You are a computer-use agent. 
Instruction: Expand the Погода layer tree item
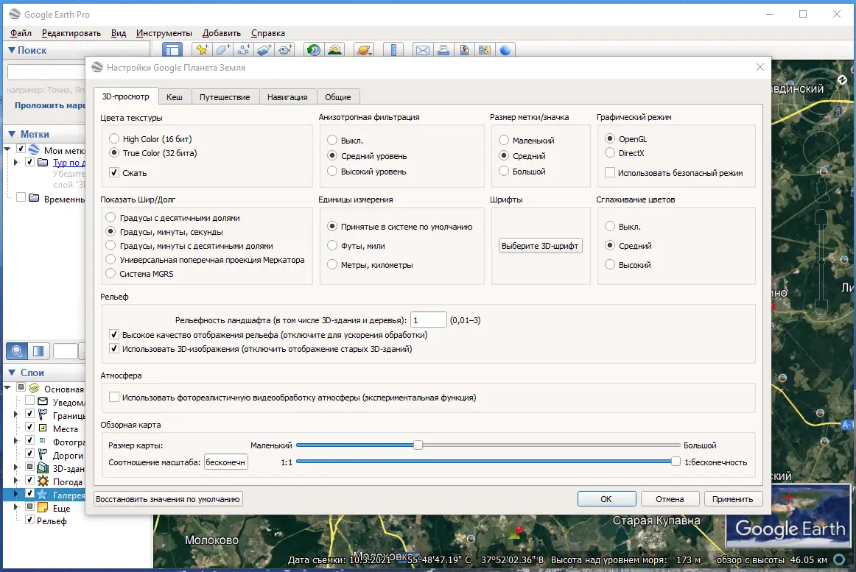(x=15, y=481)
